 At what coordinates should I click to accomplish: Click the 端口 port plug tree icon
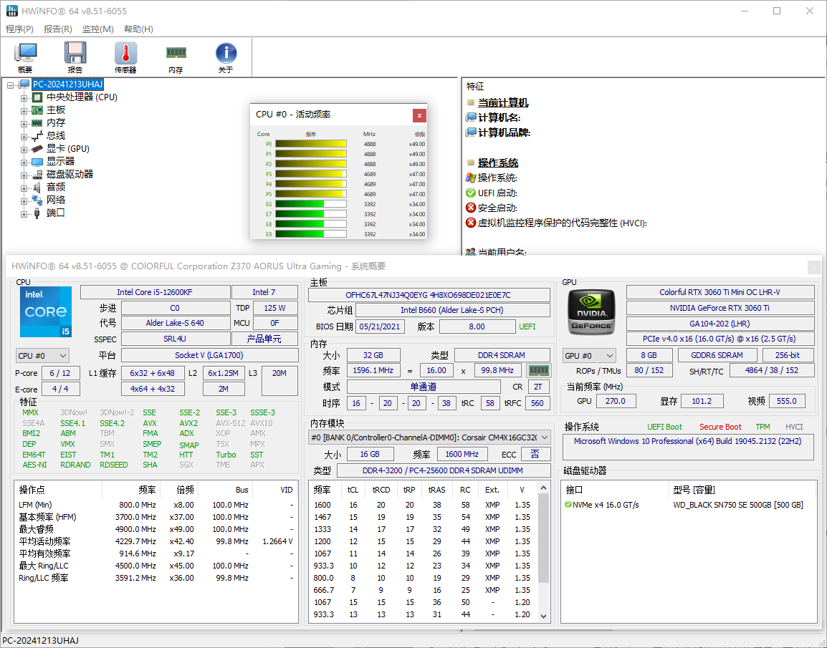pyautogui.click(x=37, y=213)
